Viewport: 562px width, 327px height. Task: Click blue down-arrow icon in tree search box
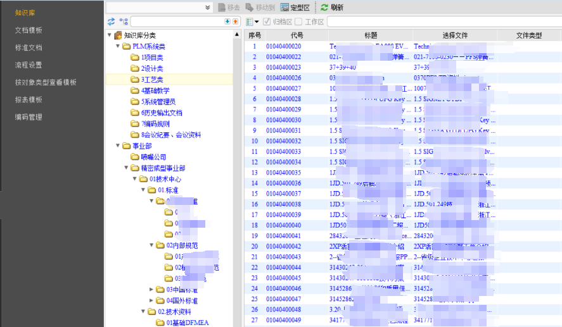pos(227,22)
